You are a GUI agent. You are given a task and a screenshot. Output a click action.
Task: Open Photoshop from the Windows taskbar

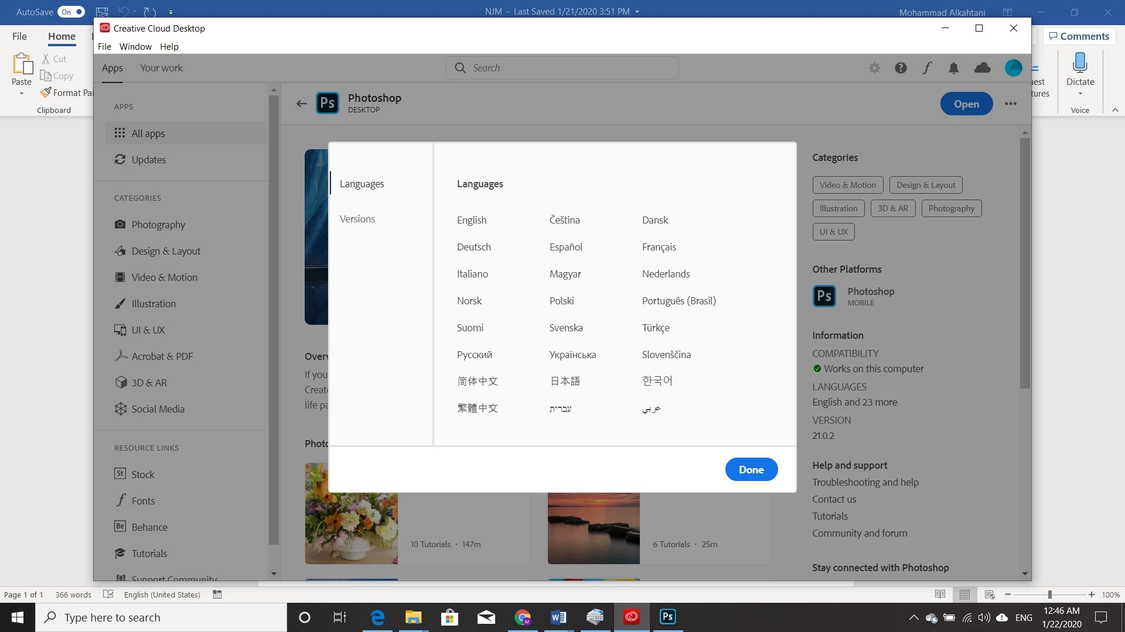tap(667, 617)
